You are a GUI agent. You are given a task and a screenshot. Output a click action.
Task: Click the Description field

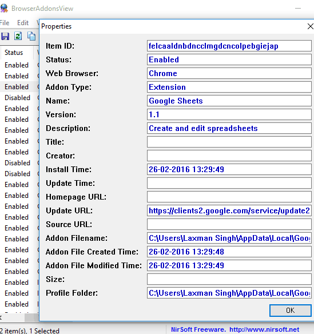(229, 128)
